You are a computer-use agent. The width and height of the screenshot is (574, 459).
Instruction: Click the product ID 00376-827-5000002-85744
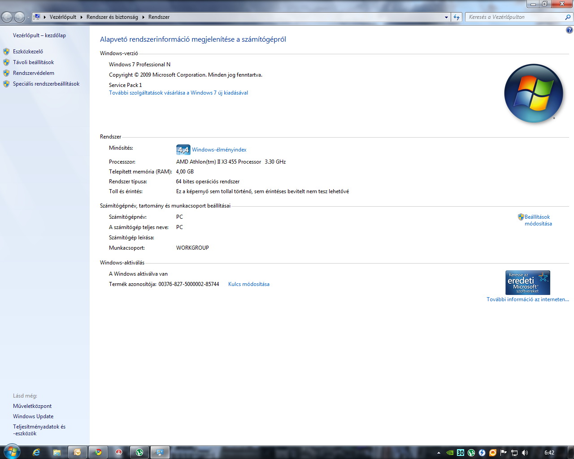(189, 284)
